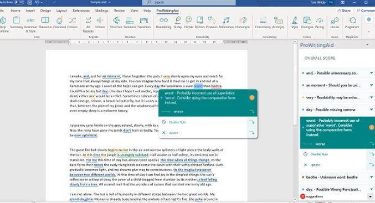
Task: Expand the 'very - Readability' suggestion
Action: coord(372,97)
